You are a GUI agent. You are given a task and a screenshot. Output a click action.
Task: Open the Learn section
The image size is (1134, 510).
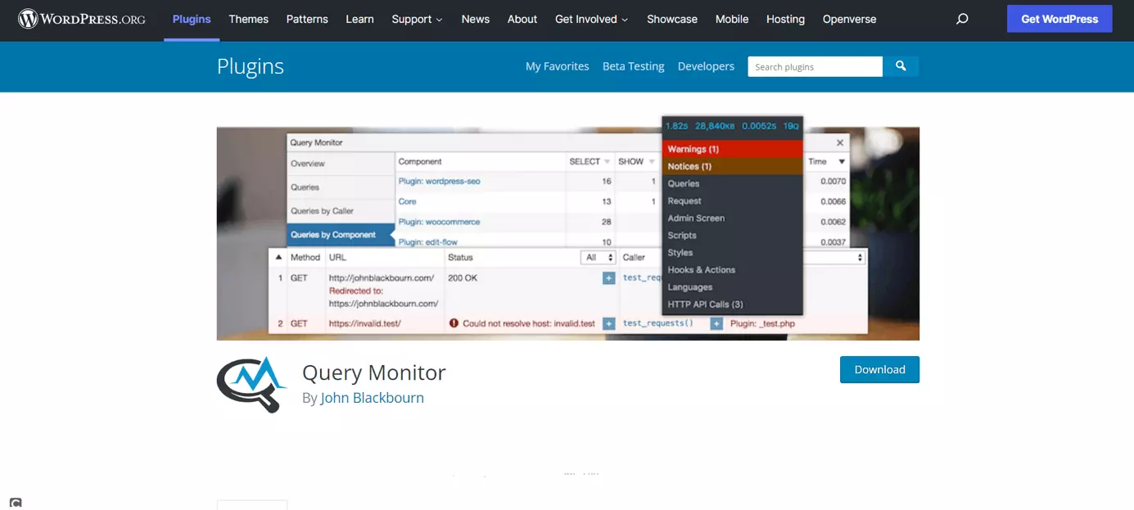pyautogui.click(x=359, y=19)
